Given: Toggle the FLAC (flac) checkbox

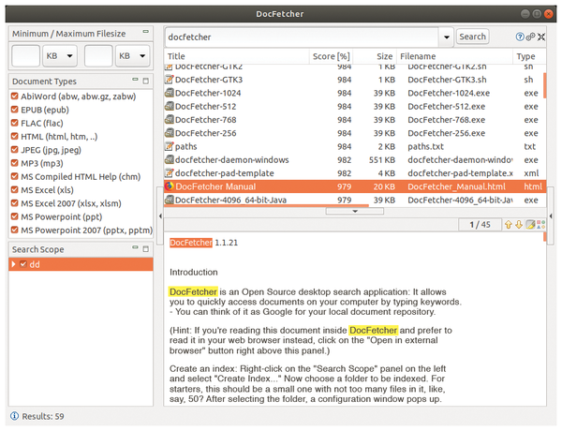Looking at the screenshot, I should (x=14, y=123).
